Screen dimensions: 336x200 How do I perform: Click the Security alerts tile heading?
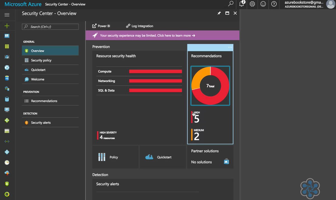point(108,184)
